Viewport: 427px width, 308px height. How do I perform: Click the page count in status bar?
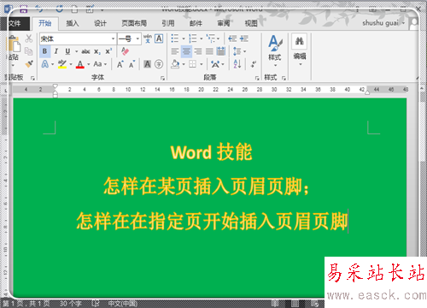point(26,304)
